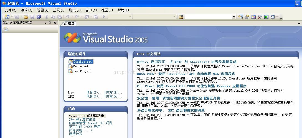
Task: Click the Redo arrow icon
Action: [77, 17]
